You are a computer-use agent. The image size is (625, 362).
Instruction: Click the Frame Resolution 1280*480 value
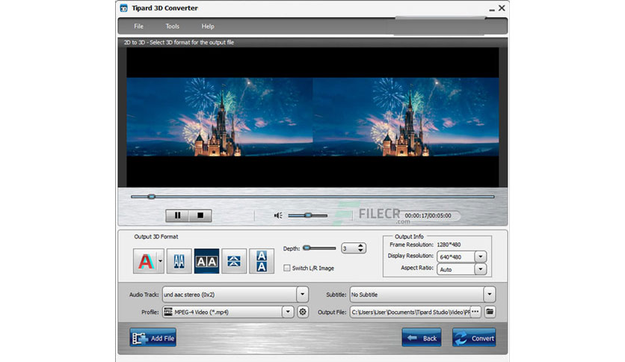449,245
